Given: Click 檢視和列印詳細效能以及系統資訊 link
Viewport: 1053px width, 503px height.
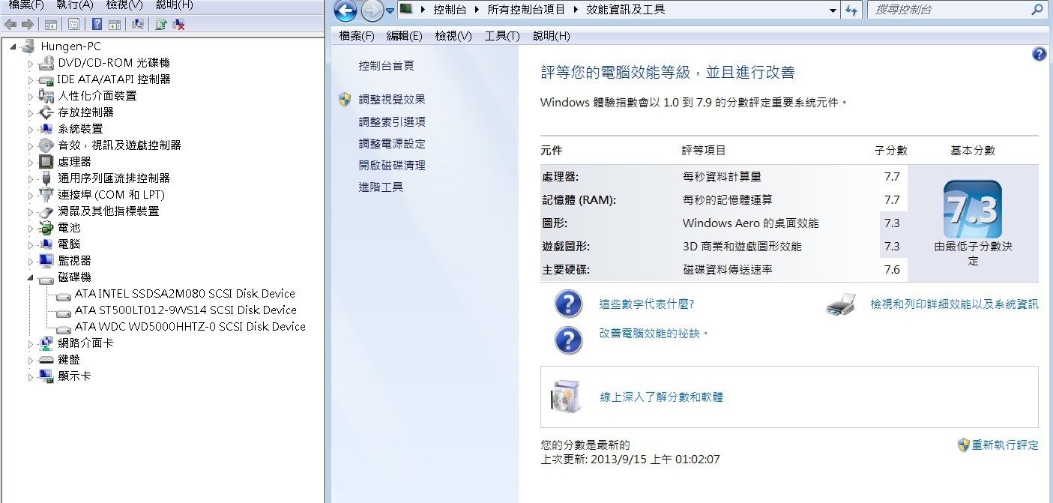Looking at the screenshot, I should click(954, 304).
